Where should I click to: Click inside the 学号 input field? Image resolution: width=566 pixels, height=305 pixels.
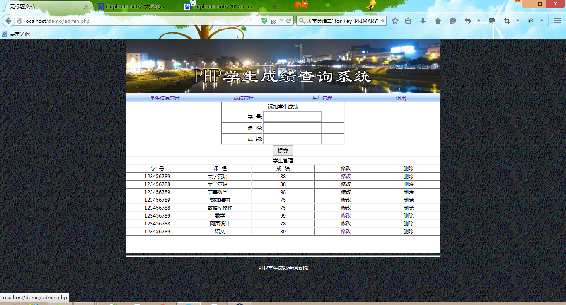[292, 116]
